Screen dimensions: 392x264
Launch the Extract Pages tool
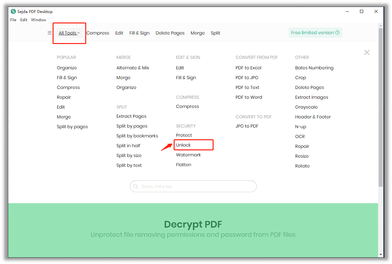point(132,116)
